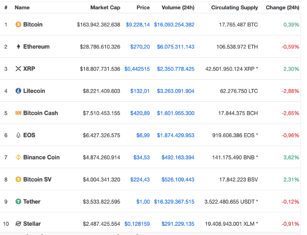This screenshot has height=235, width=307.
Task: Click circulating supply 106.538.972 ETH
Action: (x=237, y=47)
